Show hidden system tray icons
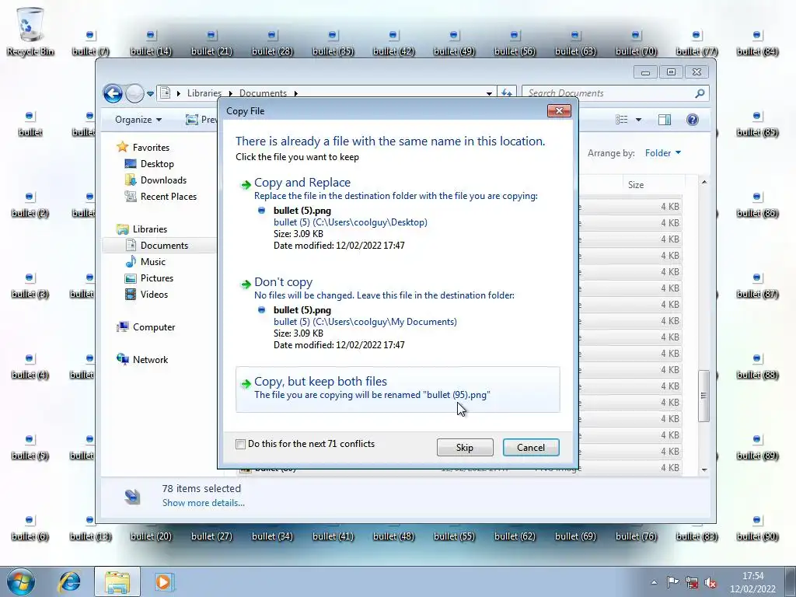Image resolution: width=796 pixels, height=597 pixels. (654, 582)
